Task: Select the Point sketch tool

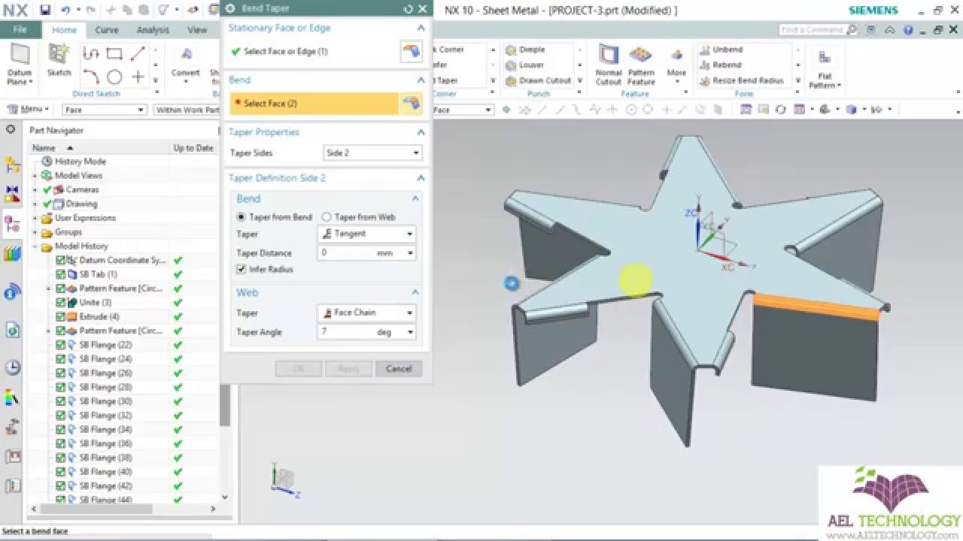Action: click(138, 77)
